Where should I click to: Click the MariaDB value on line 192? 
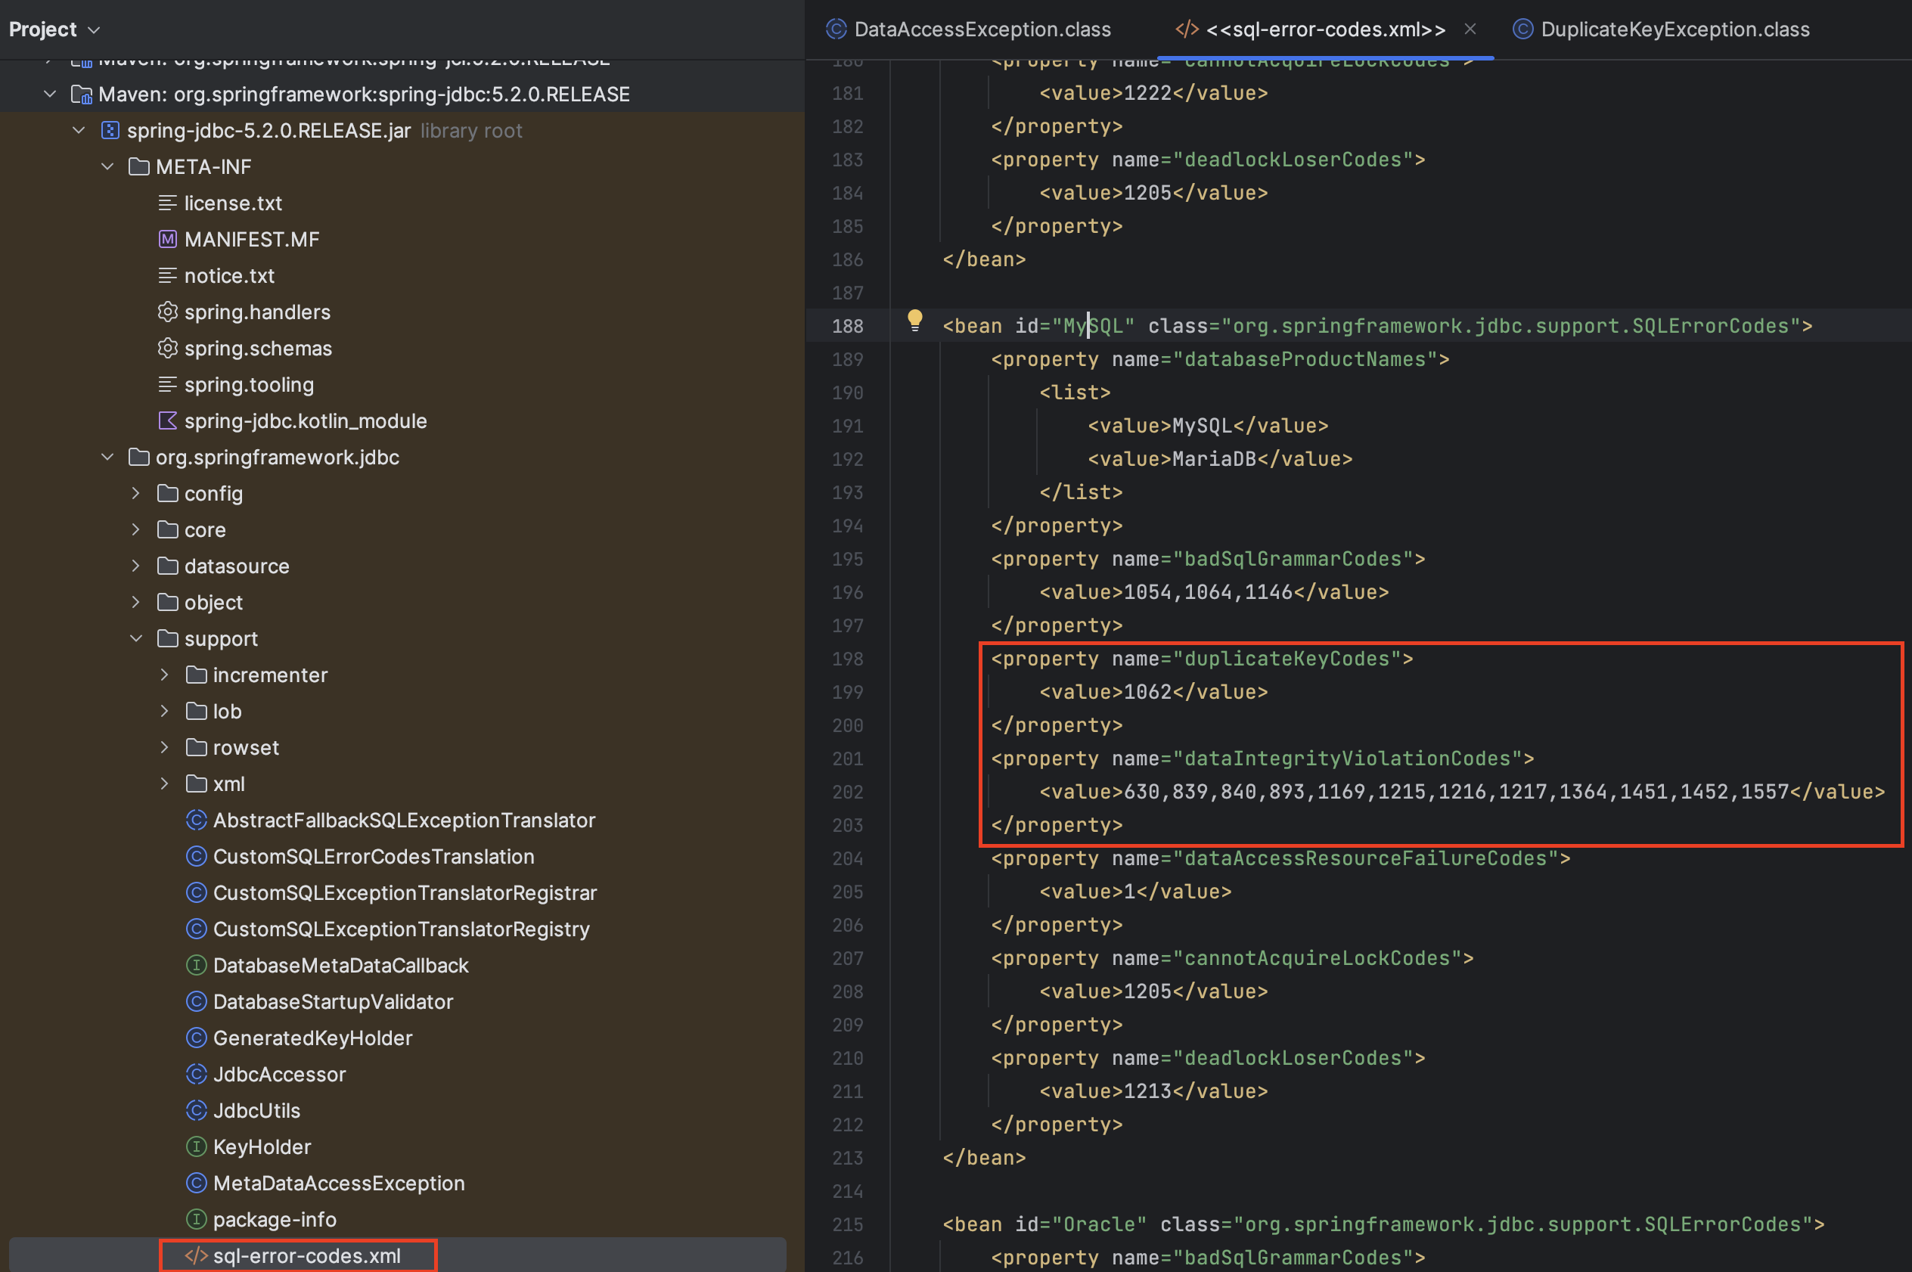pyautogui.click(x=1215, y=459)
